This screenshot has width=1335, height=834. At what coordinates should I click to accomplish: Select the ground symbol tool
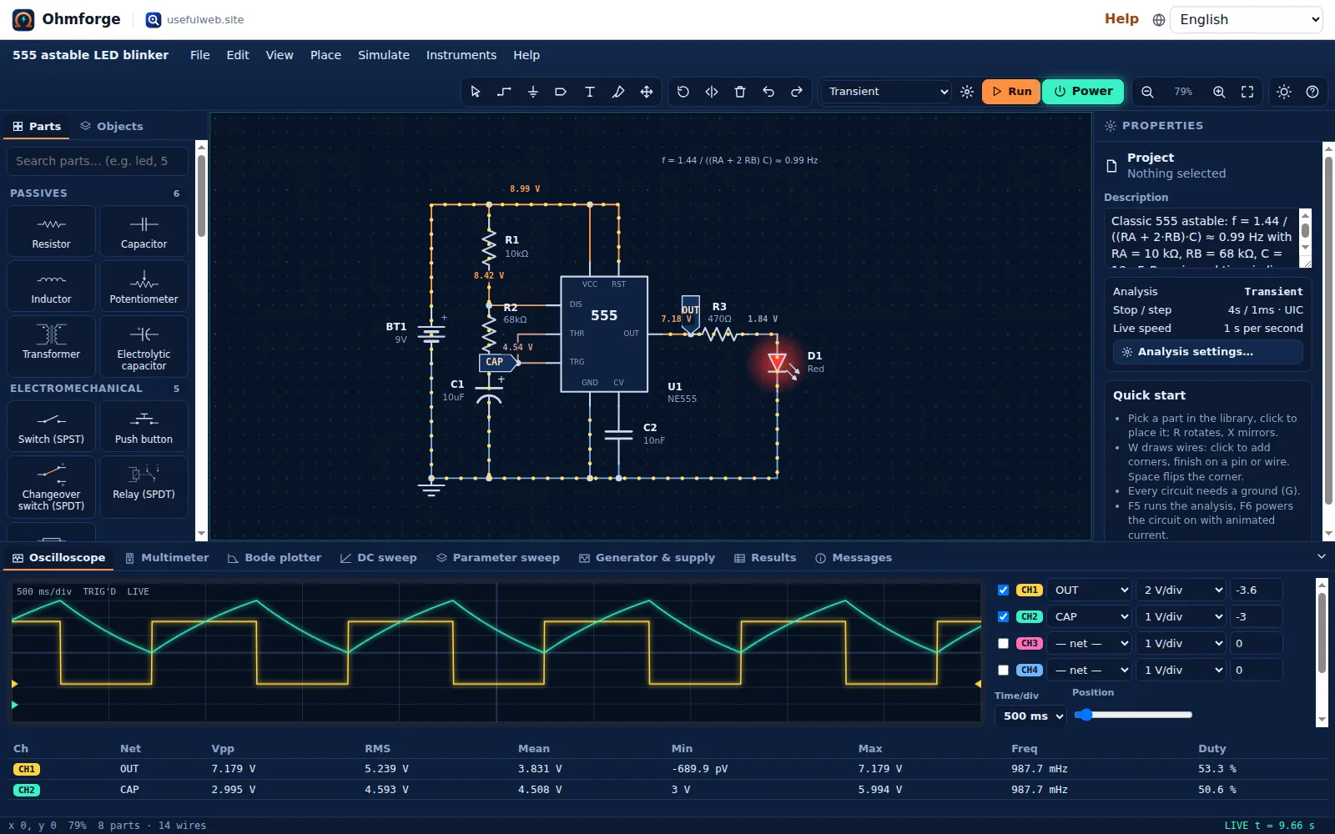click(532, 92)
